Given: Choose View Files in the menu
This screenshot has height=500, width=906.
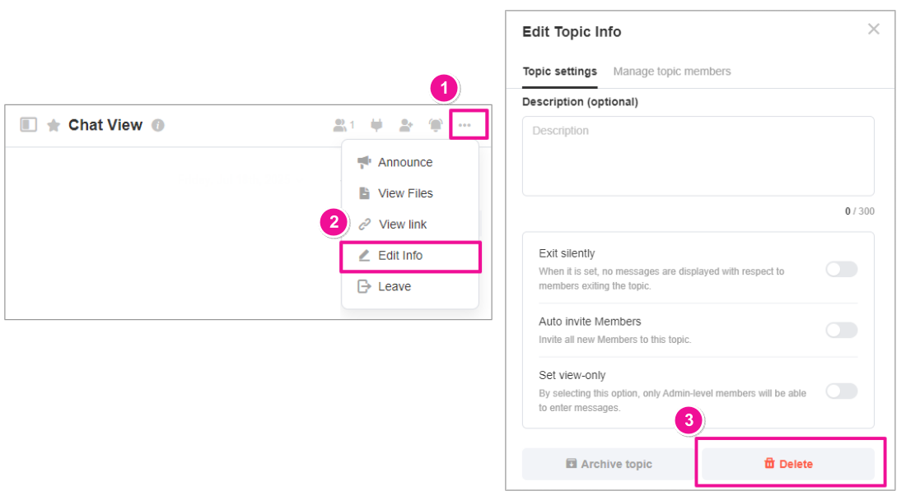Looking at the screenshot, I should pyautogui.click(x=404, y=193).
